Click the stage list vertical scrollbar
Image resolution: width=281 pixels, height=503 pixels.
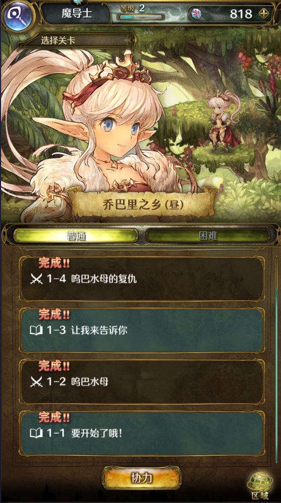[277, 359]
